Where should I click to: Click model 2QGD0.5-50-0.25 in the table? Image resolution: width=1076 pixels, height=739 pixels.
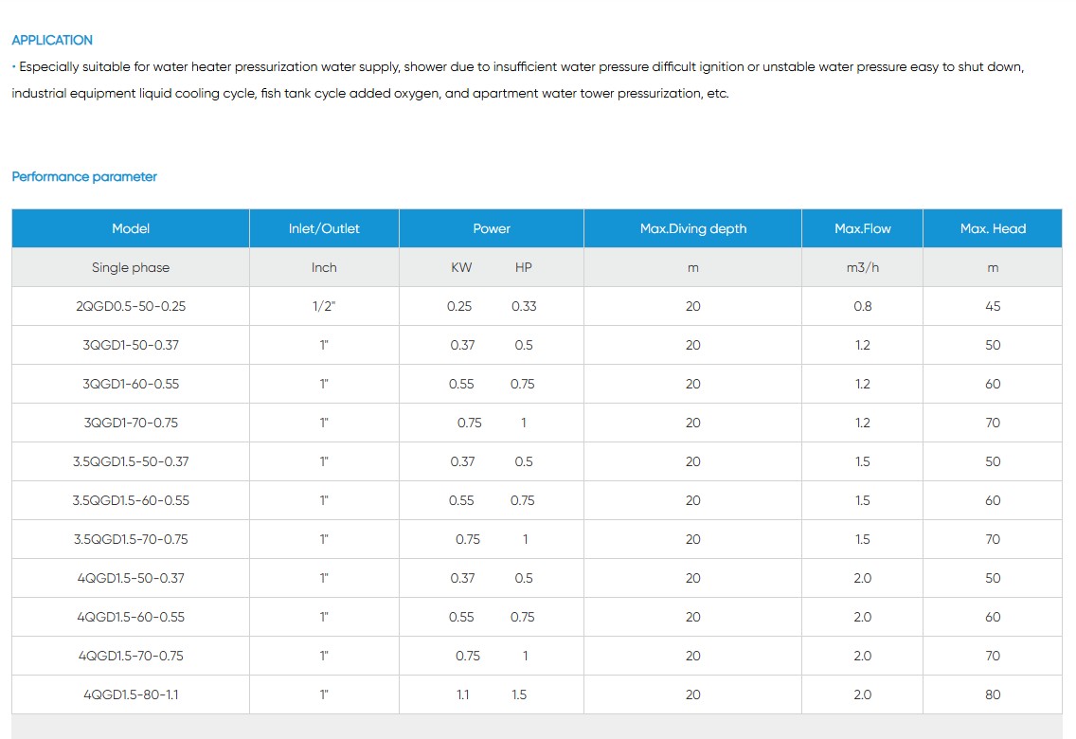tap(131, 306)
